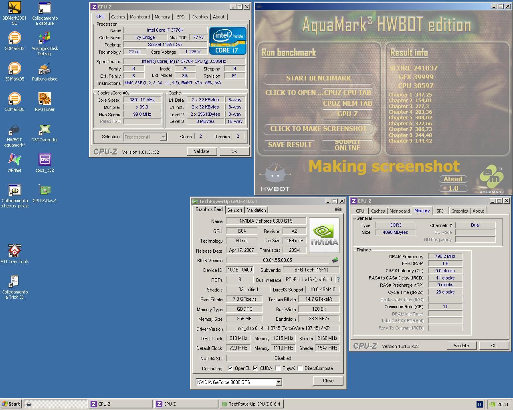The height and width of the screenshot is (410, 513).
Task: Open the D3DOverrider icon
Action: coord(44,133)
